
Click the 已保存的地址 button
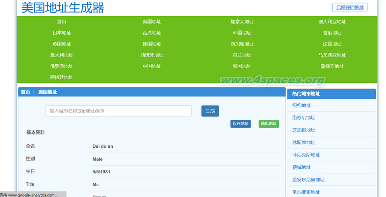350,7
